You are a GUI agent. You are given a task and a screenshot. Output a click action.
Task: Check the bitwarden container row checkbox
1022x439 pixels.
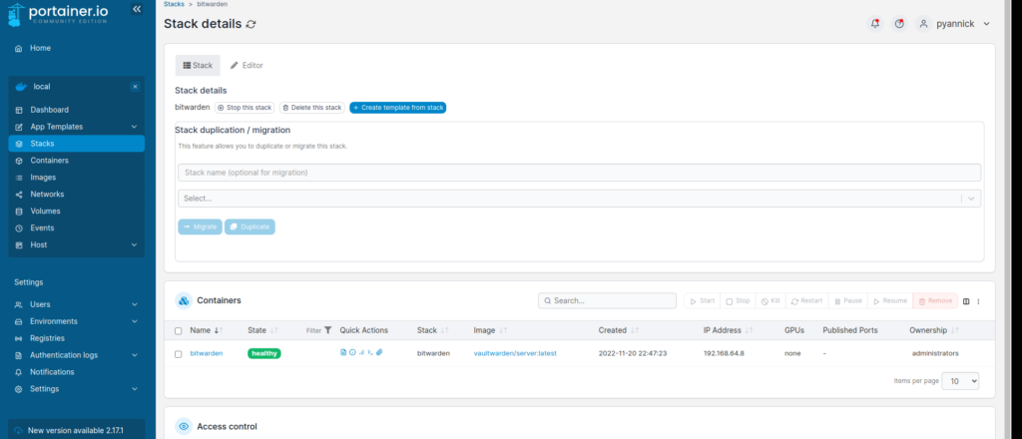click(x=179, y=354)
